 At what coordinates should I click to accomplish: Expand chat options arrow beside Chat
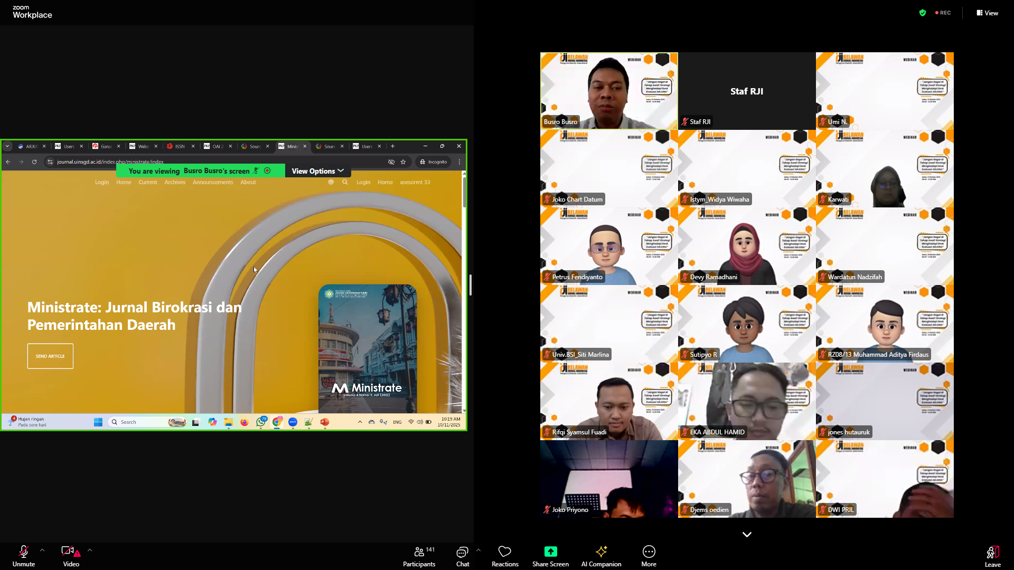(478, 550)
